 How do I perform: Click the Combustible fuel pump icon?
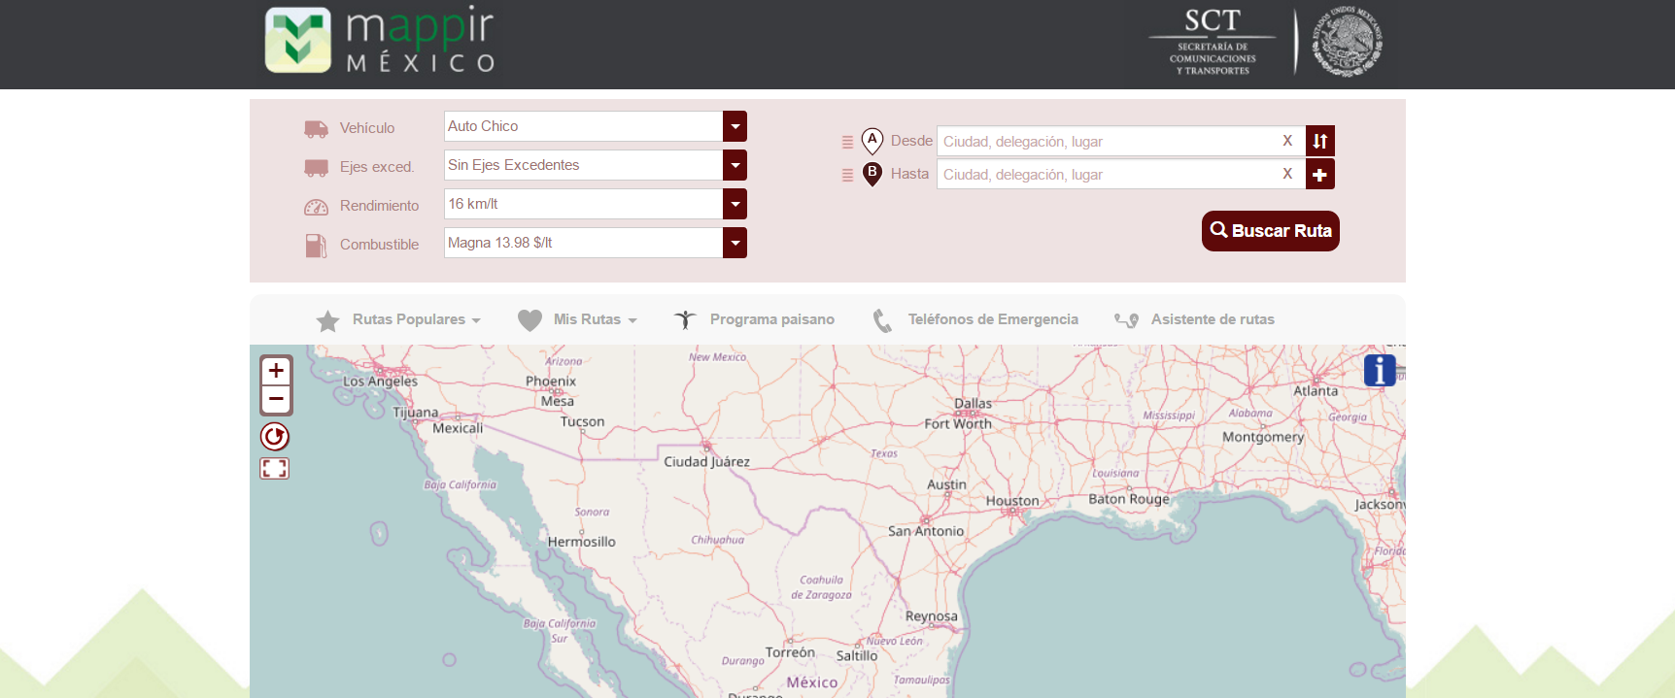(x=316, y=246)
